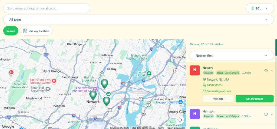The image size is (277, 129).
Task: Select the Newark retailer title
Action: (208, 68)
